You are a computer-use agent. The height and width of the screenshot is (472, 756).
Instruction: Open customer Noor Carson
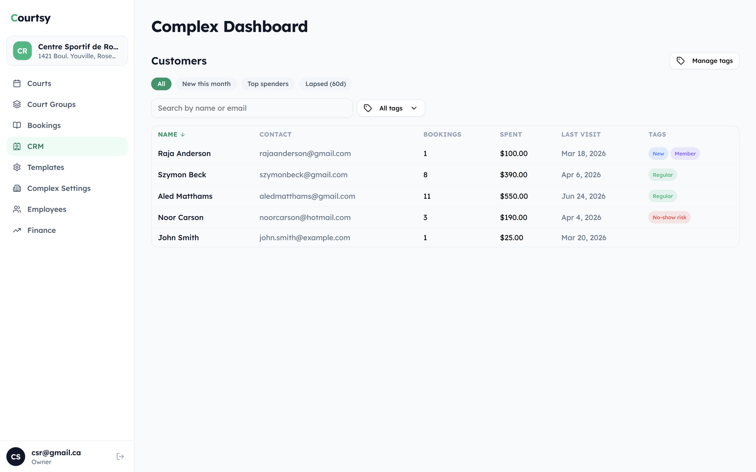coord(181,218)
